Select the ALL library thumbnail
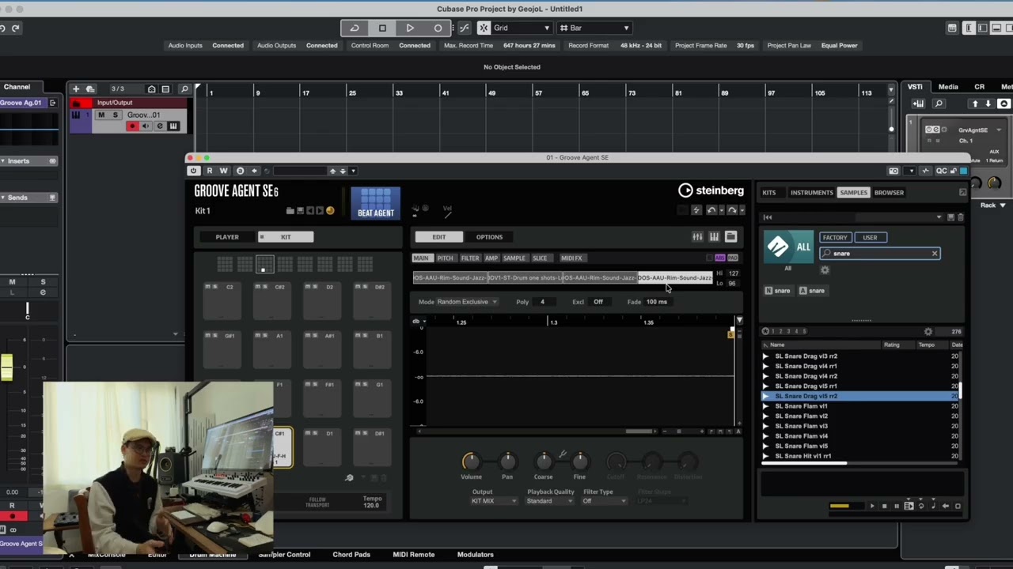Viewport: 1013px width, 569px height. (787, 247)
